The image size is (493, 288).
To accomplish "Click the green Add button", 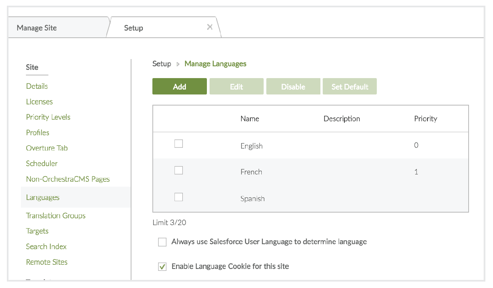I will point(179,86).
